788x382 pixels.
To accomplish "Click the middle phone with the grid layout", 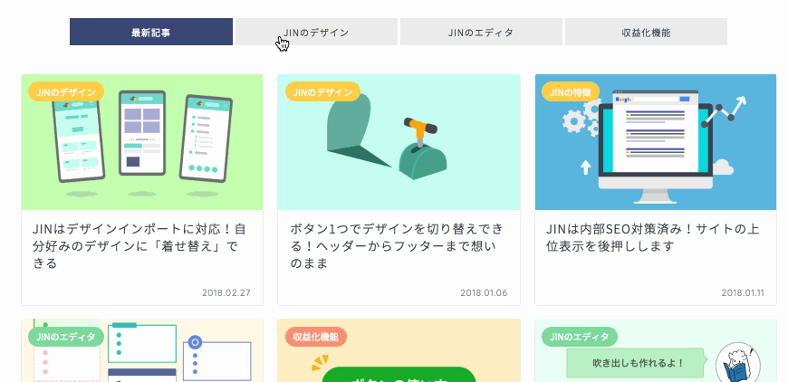I will [142, 133].
